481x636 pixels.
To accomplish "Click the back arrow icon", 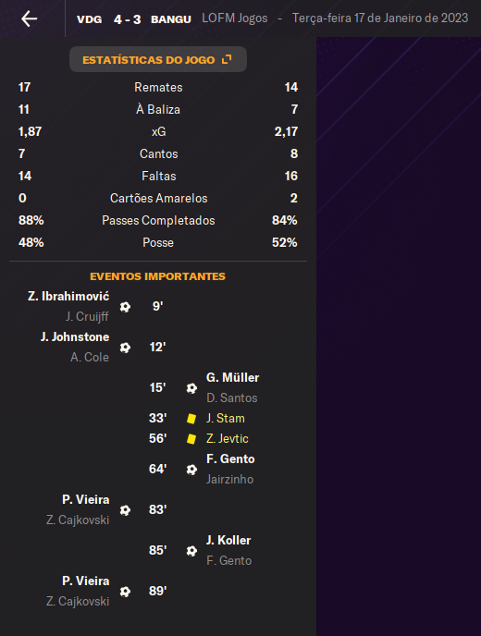I will [x=30, y=18].
